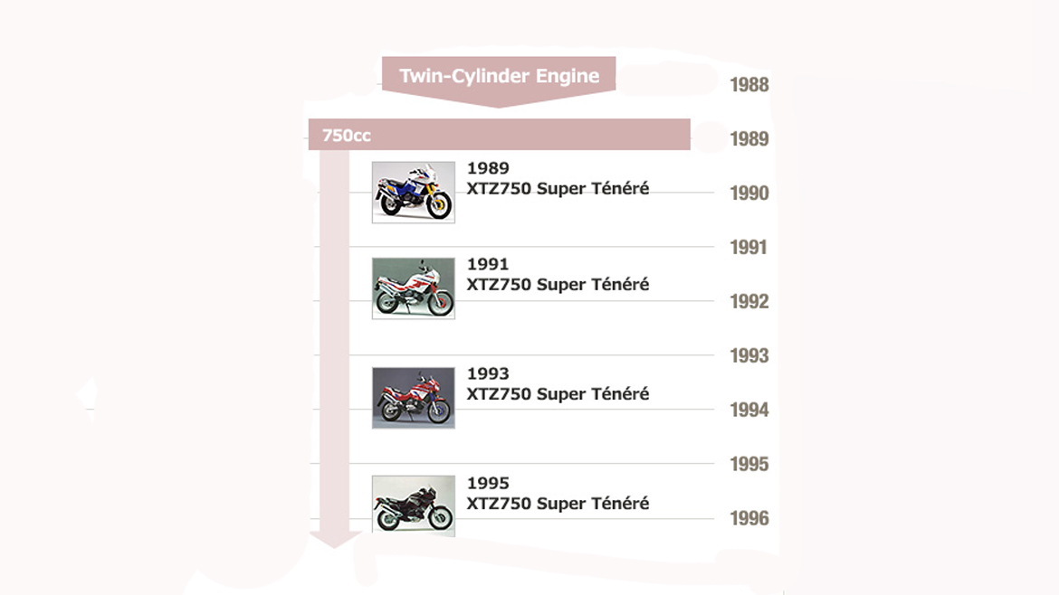Viewport: 1059px width, 595px height.
Task: Open the 1989 XTZ750 Super Ténéré title
Action: (558, 178)
